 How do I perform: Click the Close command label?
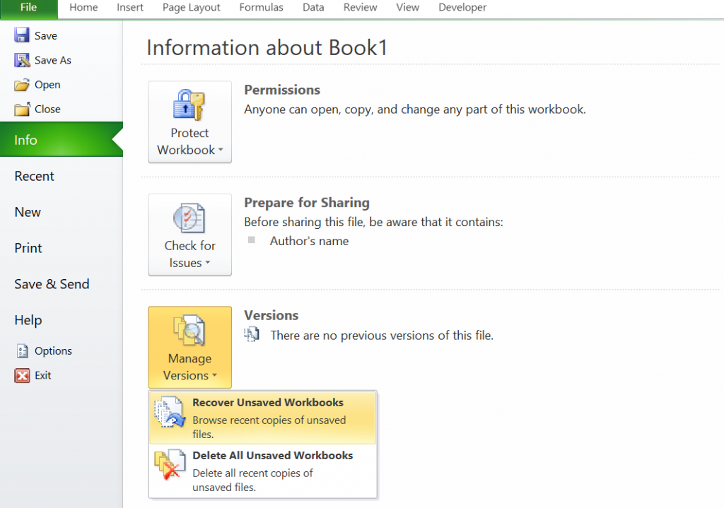(x=47, y=109)
